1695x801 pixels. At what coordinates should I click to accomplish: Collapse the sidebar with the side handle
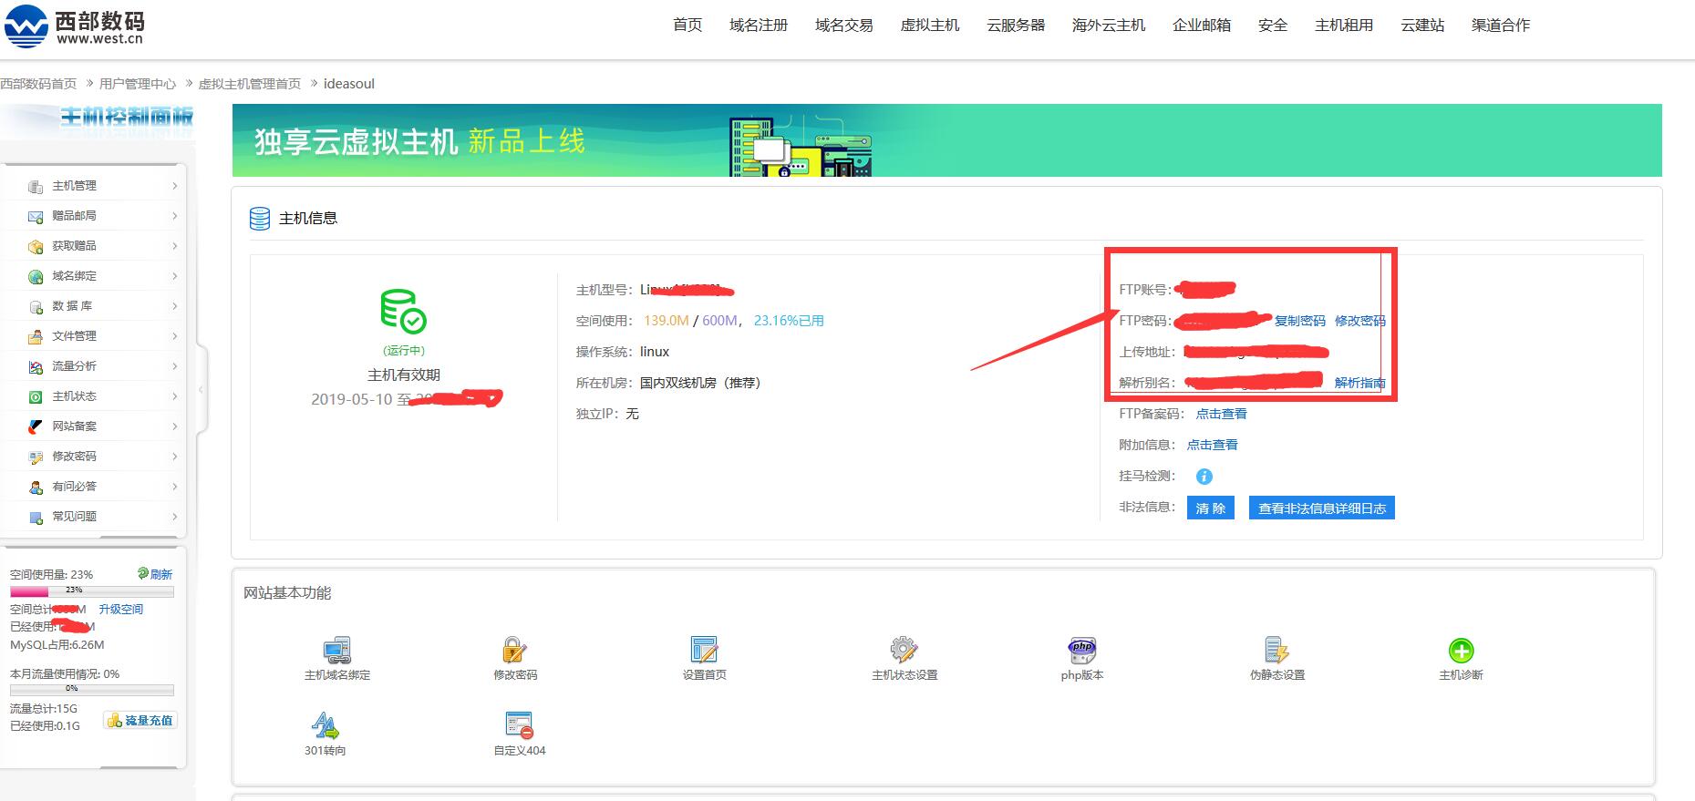202,389
